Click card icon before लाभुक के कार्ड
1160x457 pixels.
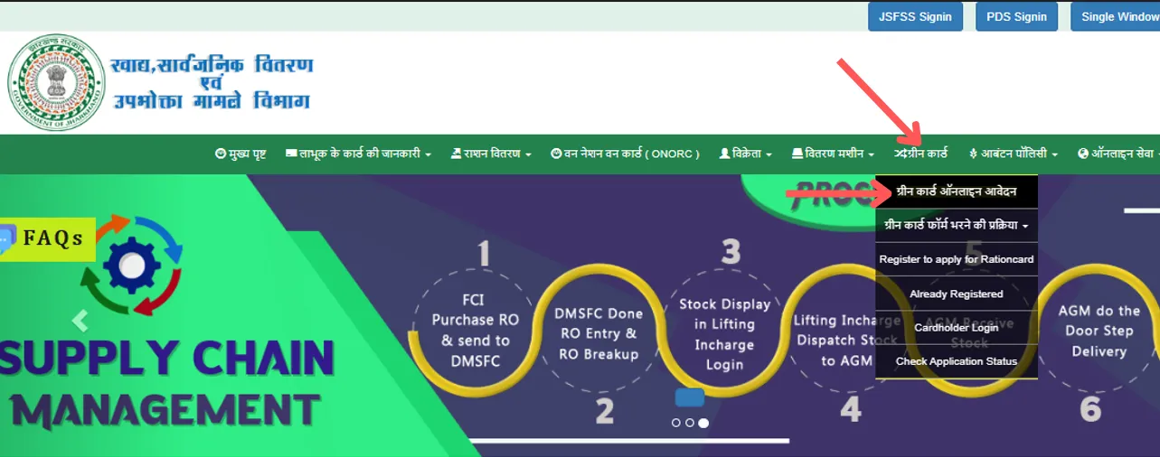click(290, 154)
